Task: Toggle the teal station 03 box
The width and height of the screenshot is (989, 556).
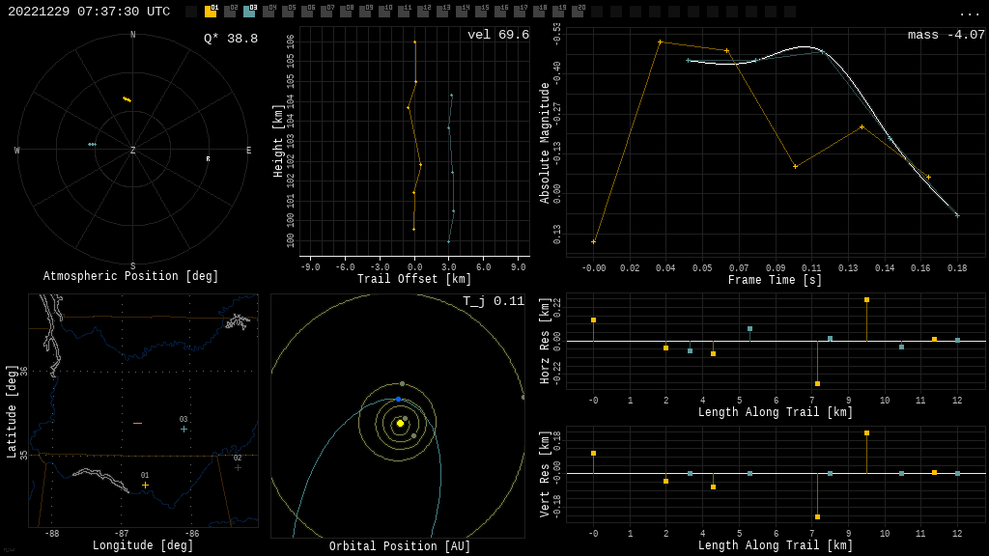Action: 249,12
